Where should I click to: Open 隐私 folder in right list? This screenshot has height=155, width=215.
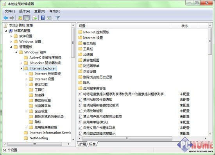[86, 83]
